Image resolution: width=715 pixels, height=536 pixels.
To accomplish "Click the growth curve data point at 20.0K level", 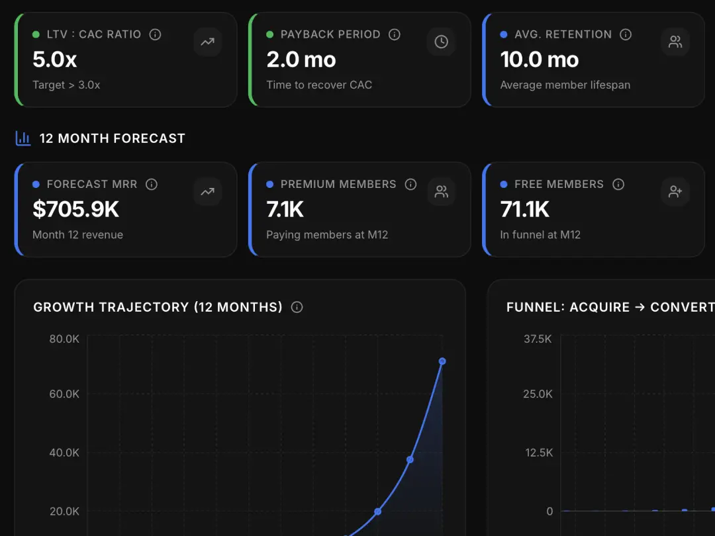I will [378, 512].
